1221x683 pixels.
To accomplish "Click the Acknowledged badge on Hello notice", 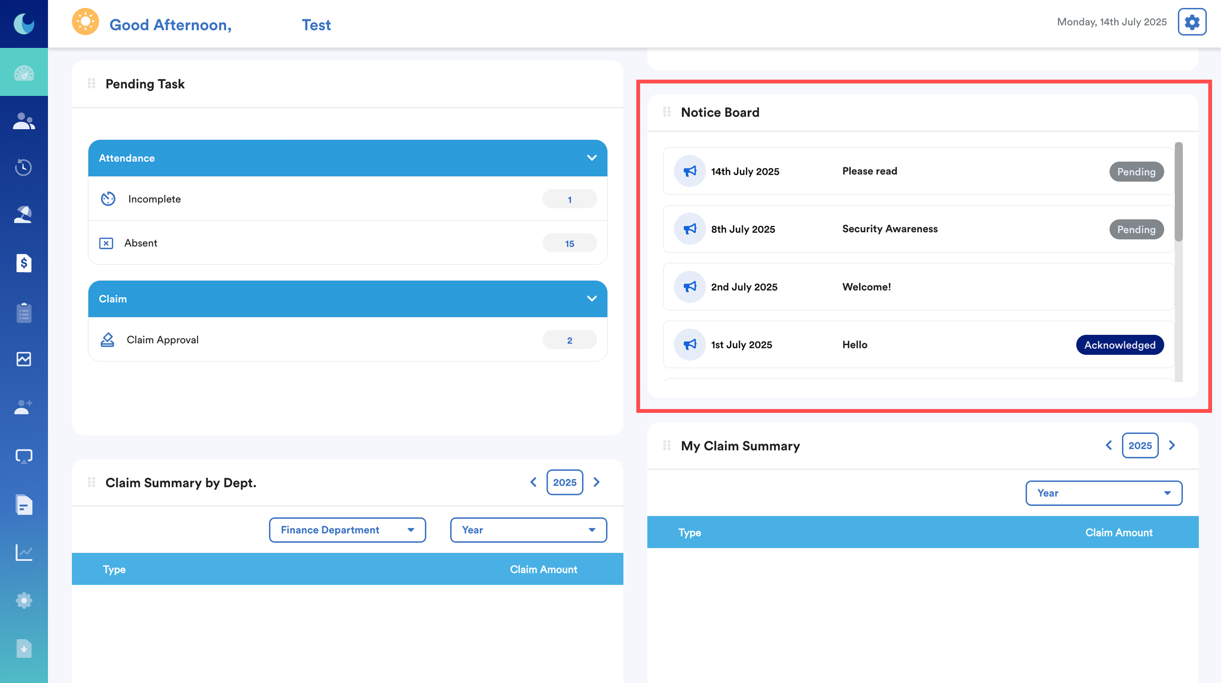I will tap(1119, 345).
